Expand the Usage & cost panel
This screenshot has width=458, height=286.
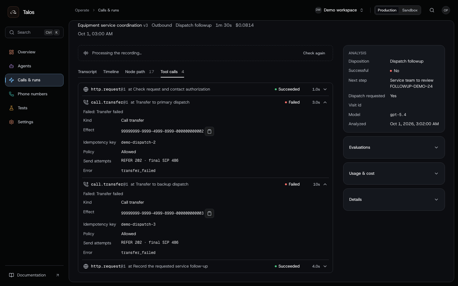394,174
